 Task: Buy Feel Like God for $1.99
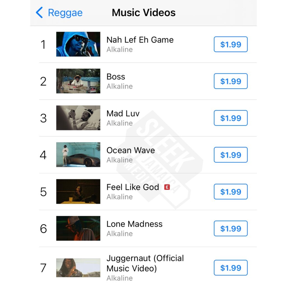231,191
